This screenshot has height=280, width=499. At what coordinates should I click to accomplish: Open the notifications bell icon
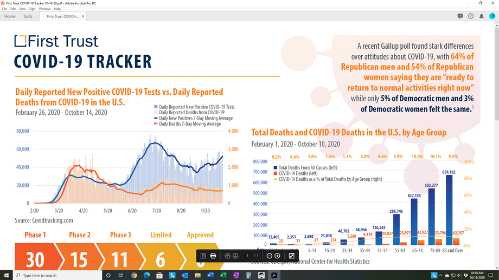tap(482, 16)
